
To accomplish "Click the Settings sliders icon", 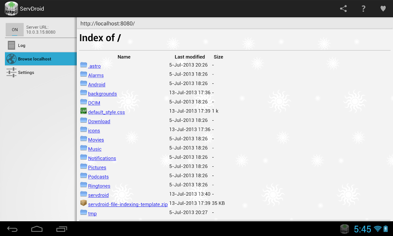I will tap(11, 72).
